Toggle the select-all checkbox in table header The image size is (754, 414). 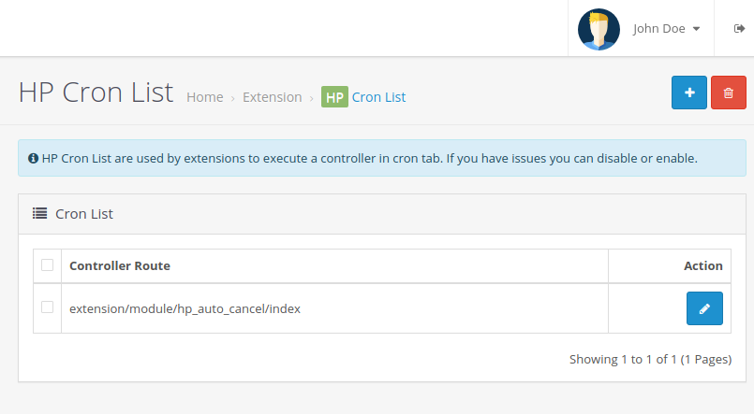tap(47, 265)
